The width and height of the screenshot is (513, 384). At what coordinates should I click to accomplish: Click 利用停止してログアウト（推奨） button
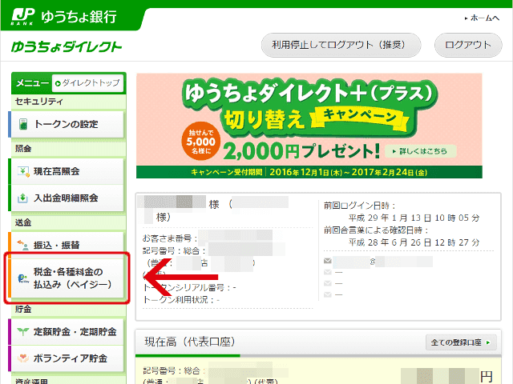pyautogui.click(x=341, y=45)
